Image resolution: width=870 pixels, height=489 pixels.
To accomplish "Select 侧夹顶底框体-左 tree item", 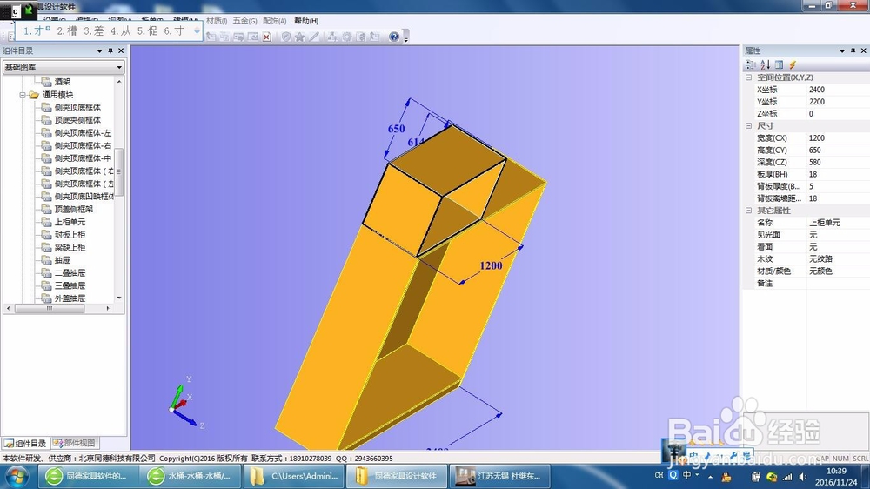I will tap(83, 133).
